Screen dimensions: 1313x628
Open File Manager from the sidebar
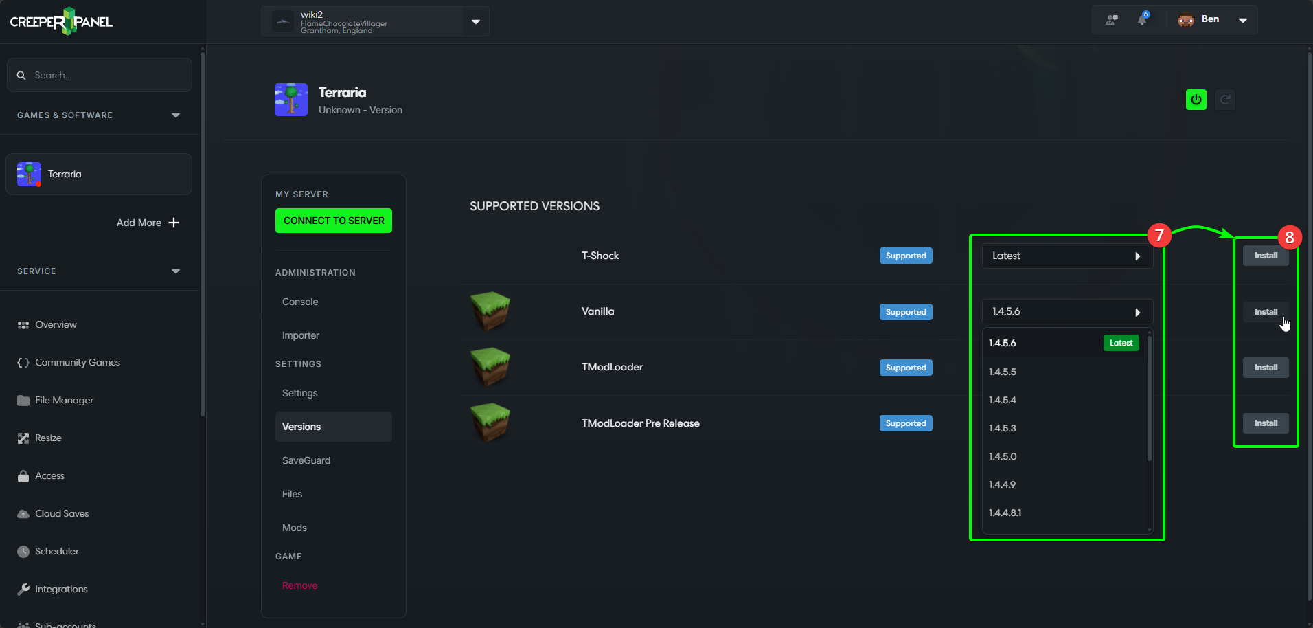(64, 400)
